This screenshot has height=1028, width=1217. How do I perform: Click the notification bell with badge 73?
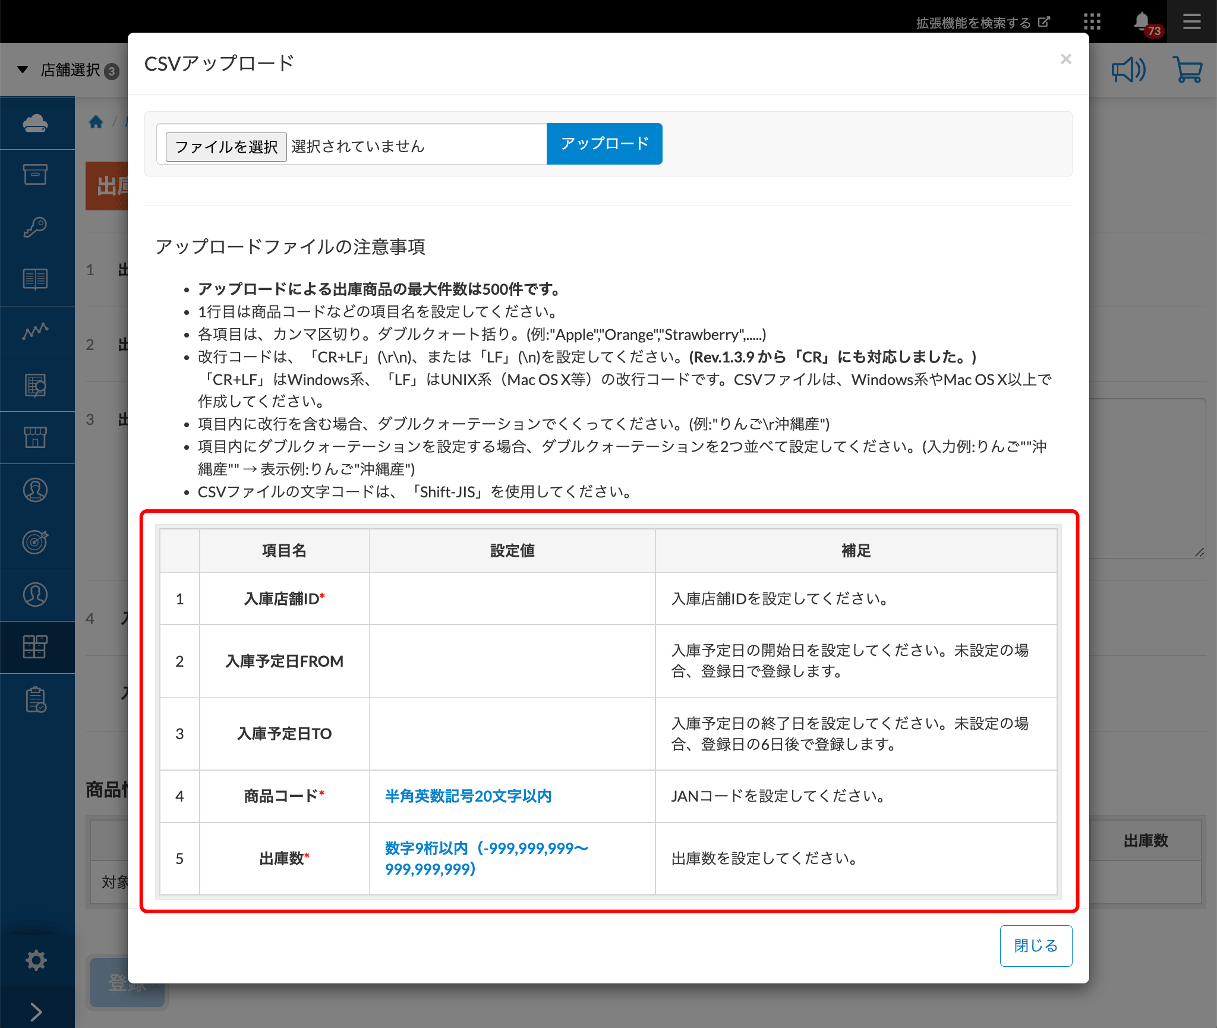[1142, 22]
